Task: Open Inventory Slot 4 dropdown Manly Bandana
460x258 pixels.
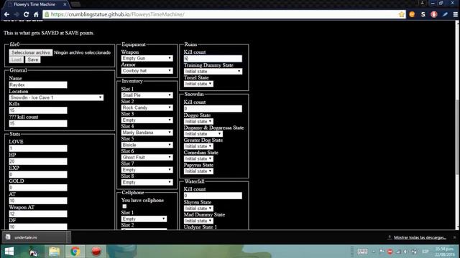Action: tap(147, 133)
